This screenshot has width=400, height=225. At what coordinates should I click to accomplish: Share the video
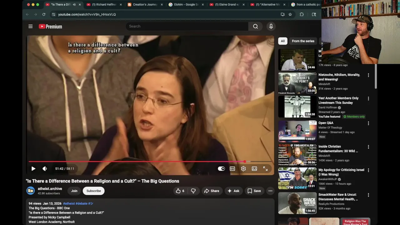click(x=212, y=191)
